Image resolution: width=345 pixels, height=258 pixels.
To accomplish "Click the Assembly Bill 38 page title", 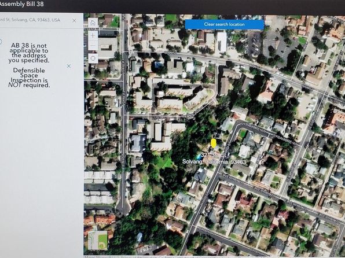I will (x=22, y=4).
